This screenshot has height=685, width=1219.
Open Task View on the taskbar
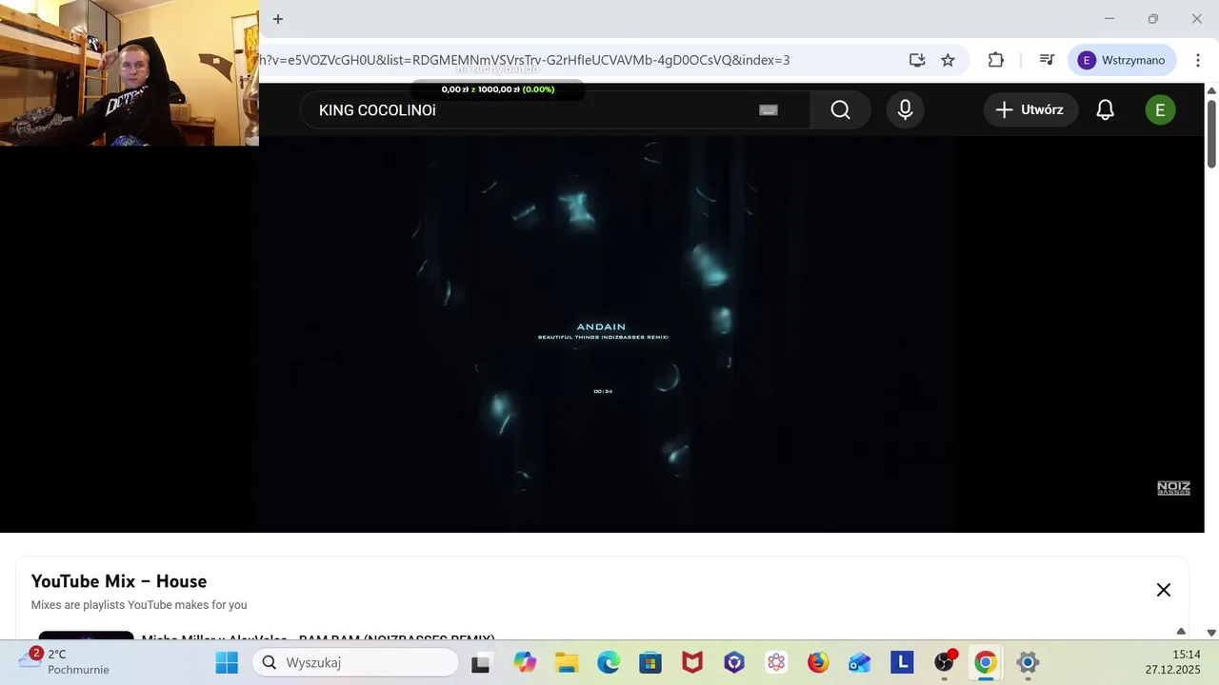(x=481, y=663)
